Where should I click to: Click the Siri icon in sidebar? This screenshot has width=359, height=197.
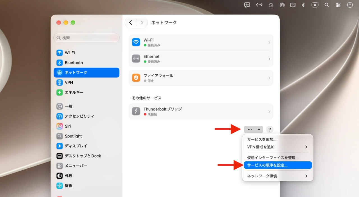coord(59,126)
